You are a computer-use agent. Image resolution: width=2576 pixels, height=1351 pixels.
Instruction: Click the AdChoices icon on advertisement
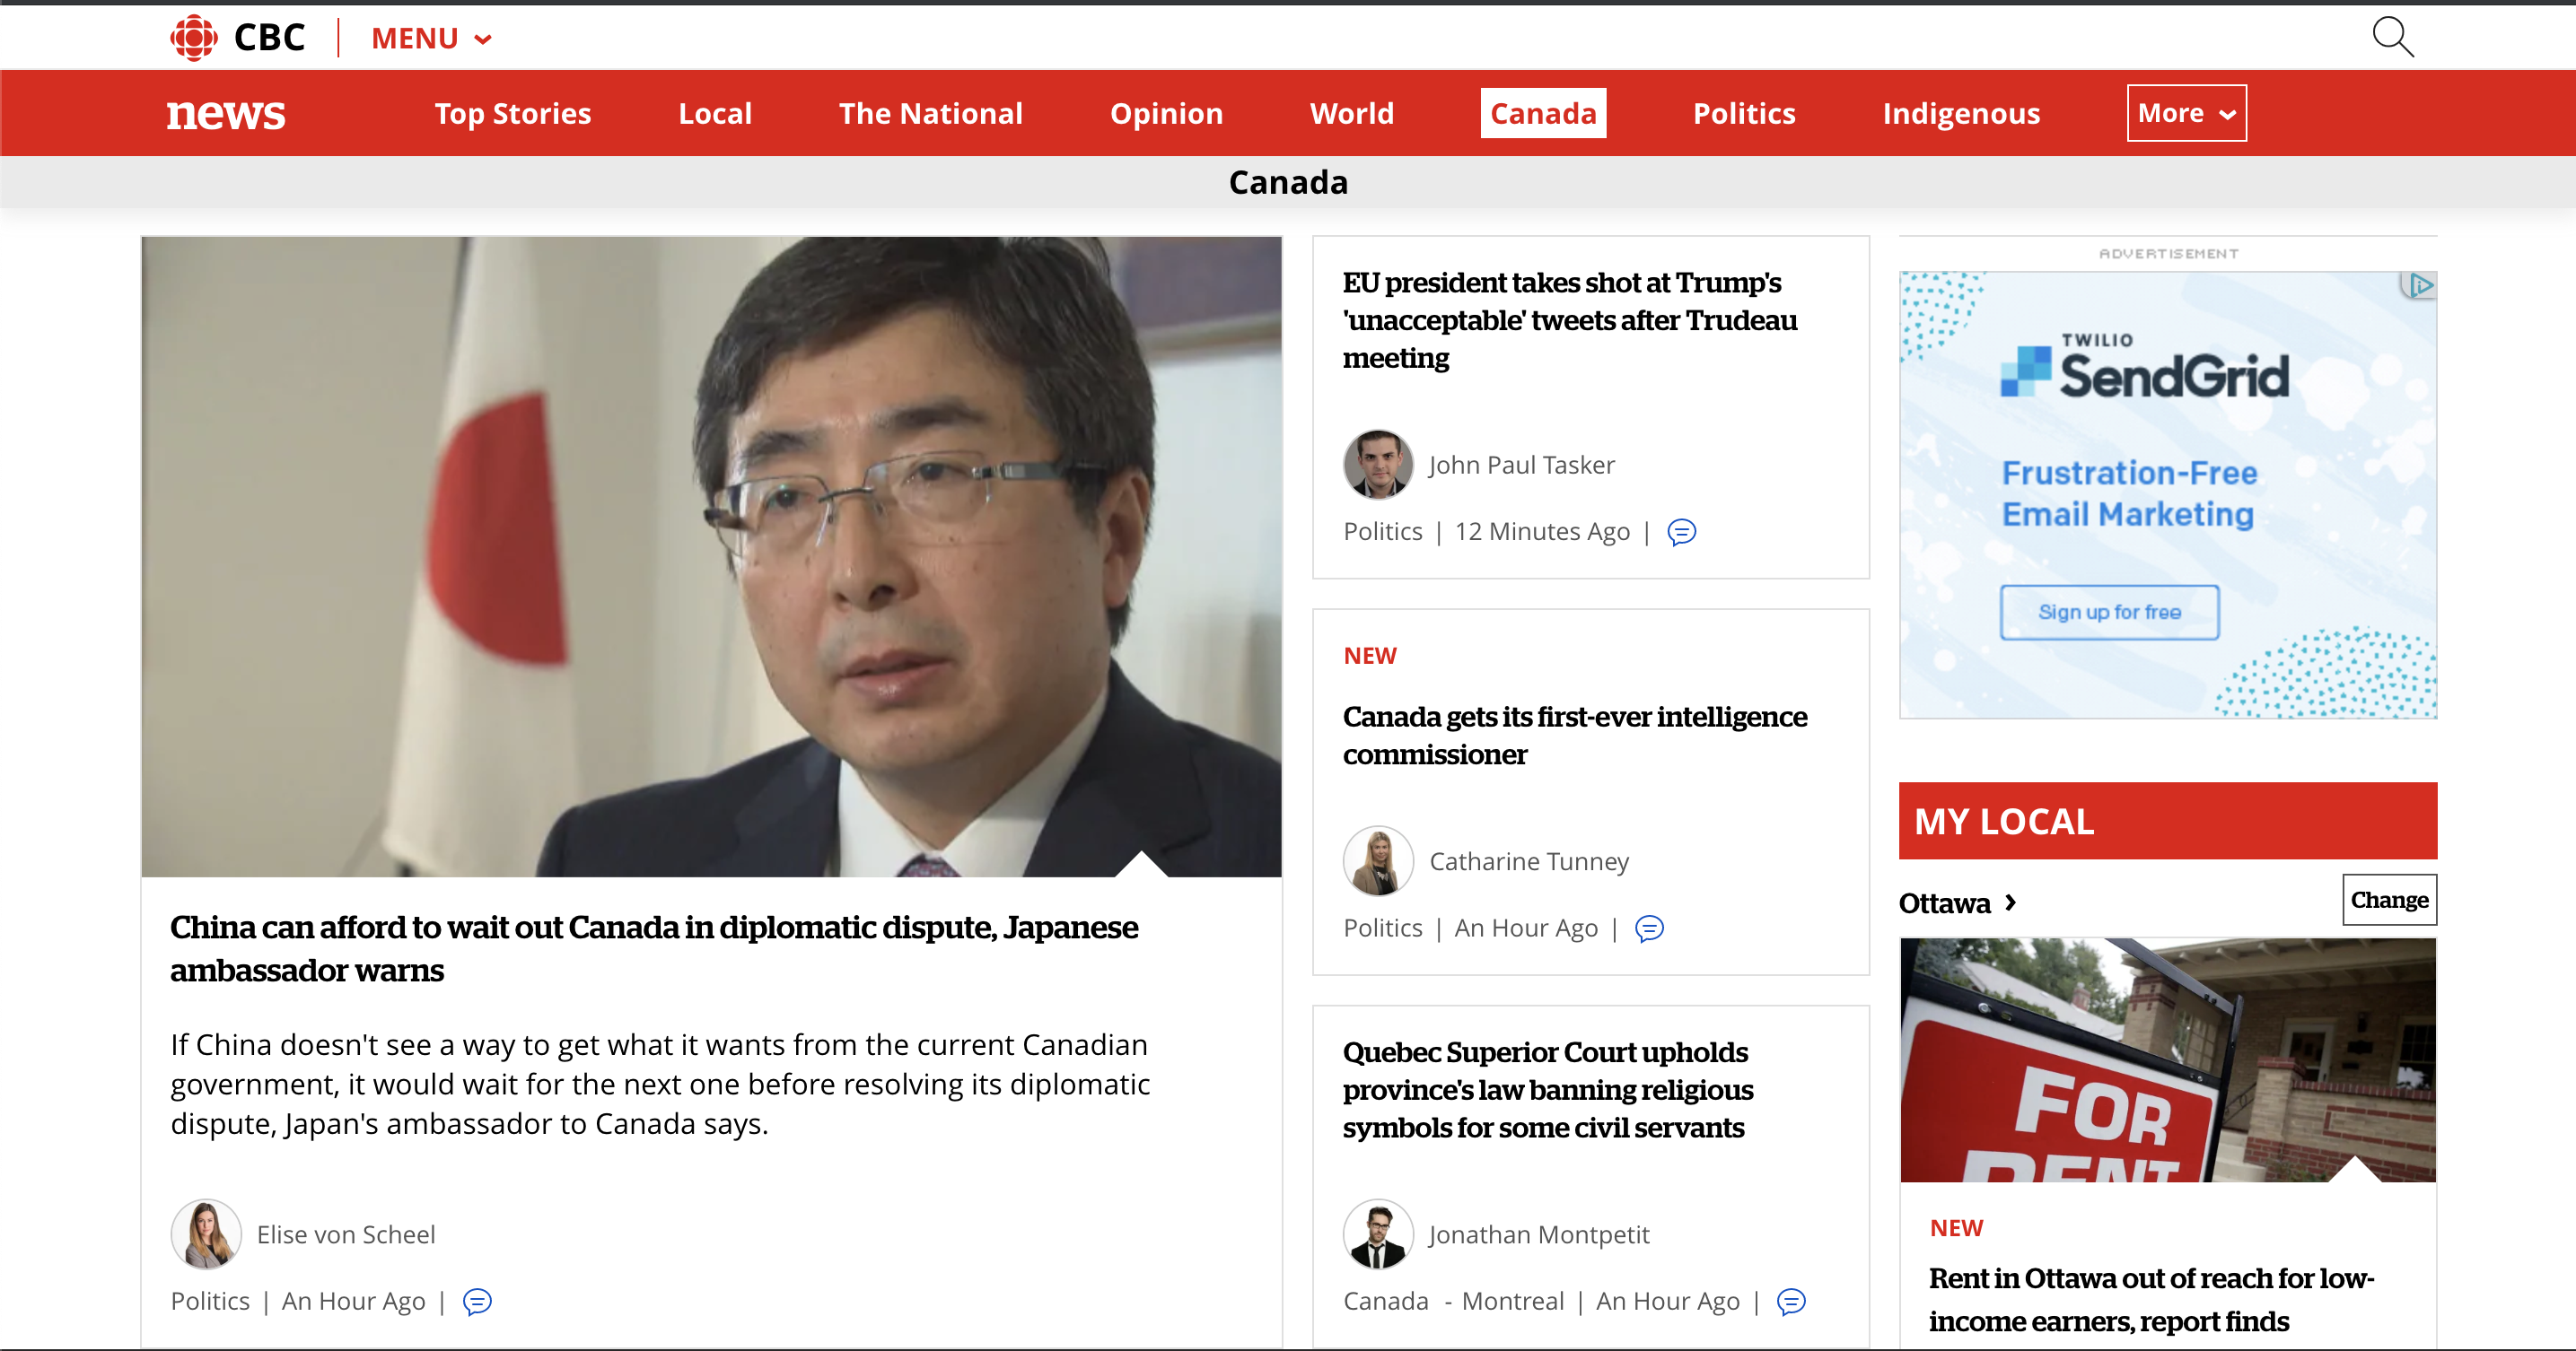[2419, 286]
